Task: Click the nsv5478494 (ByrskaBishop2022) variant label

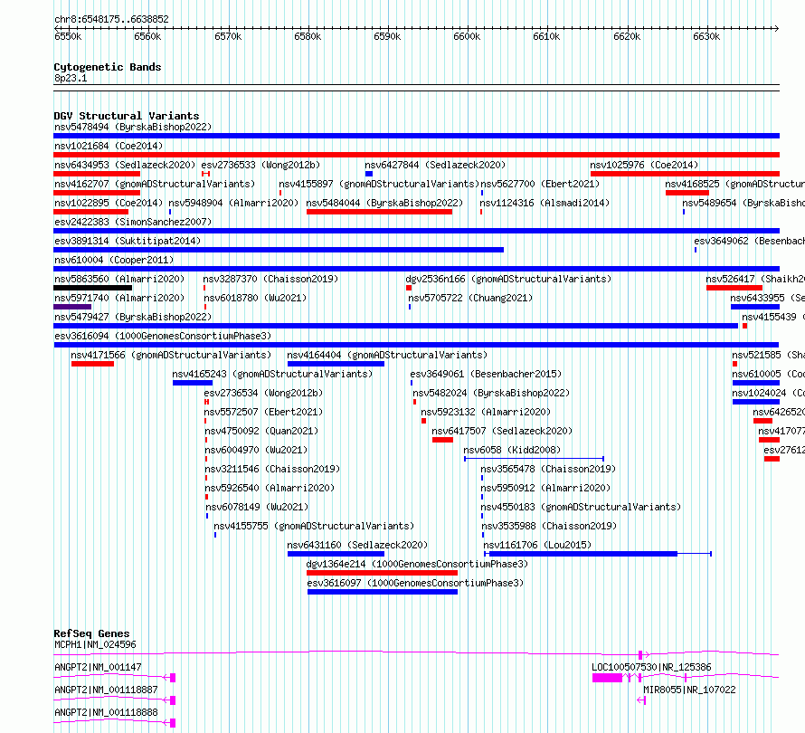Action: (x=133, y=127)
